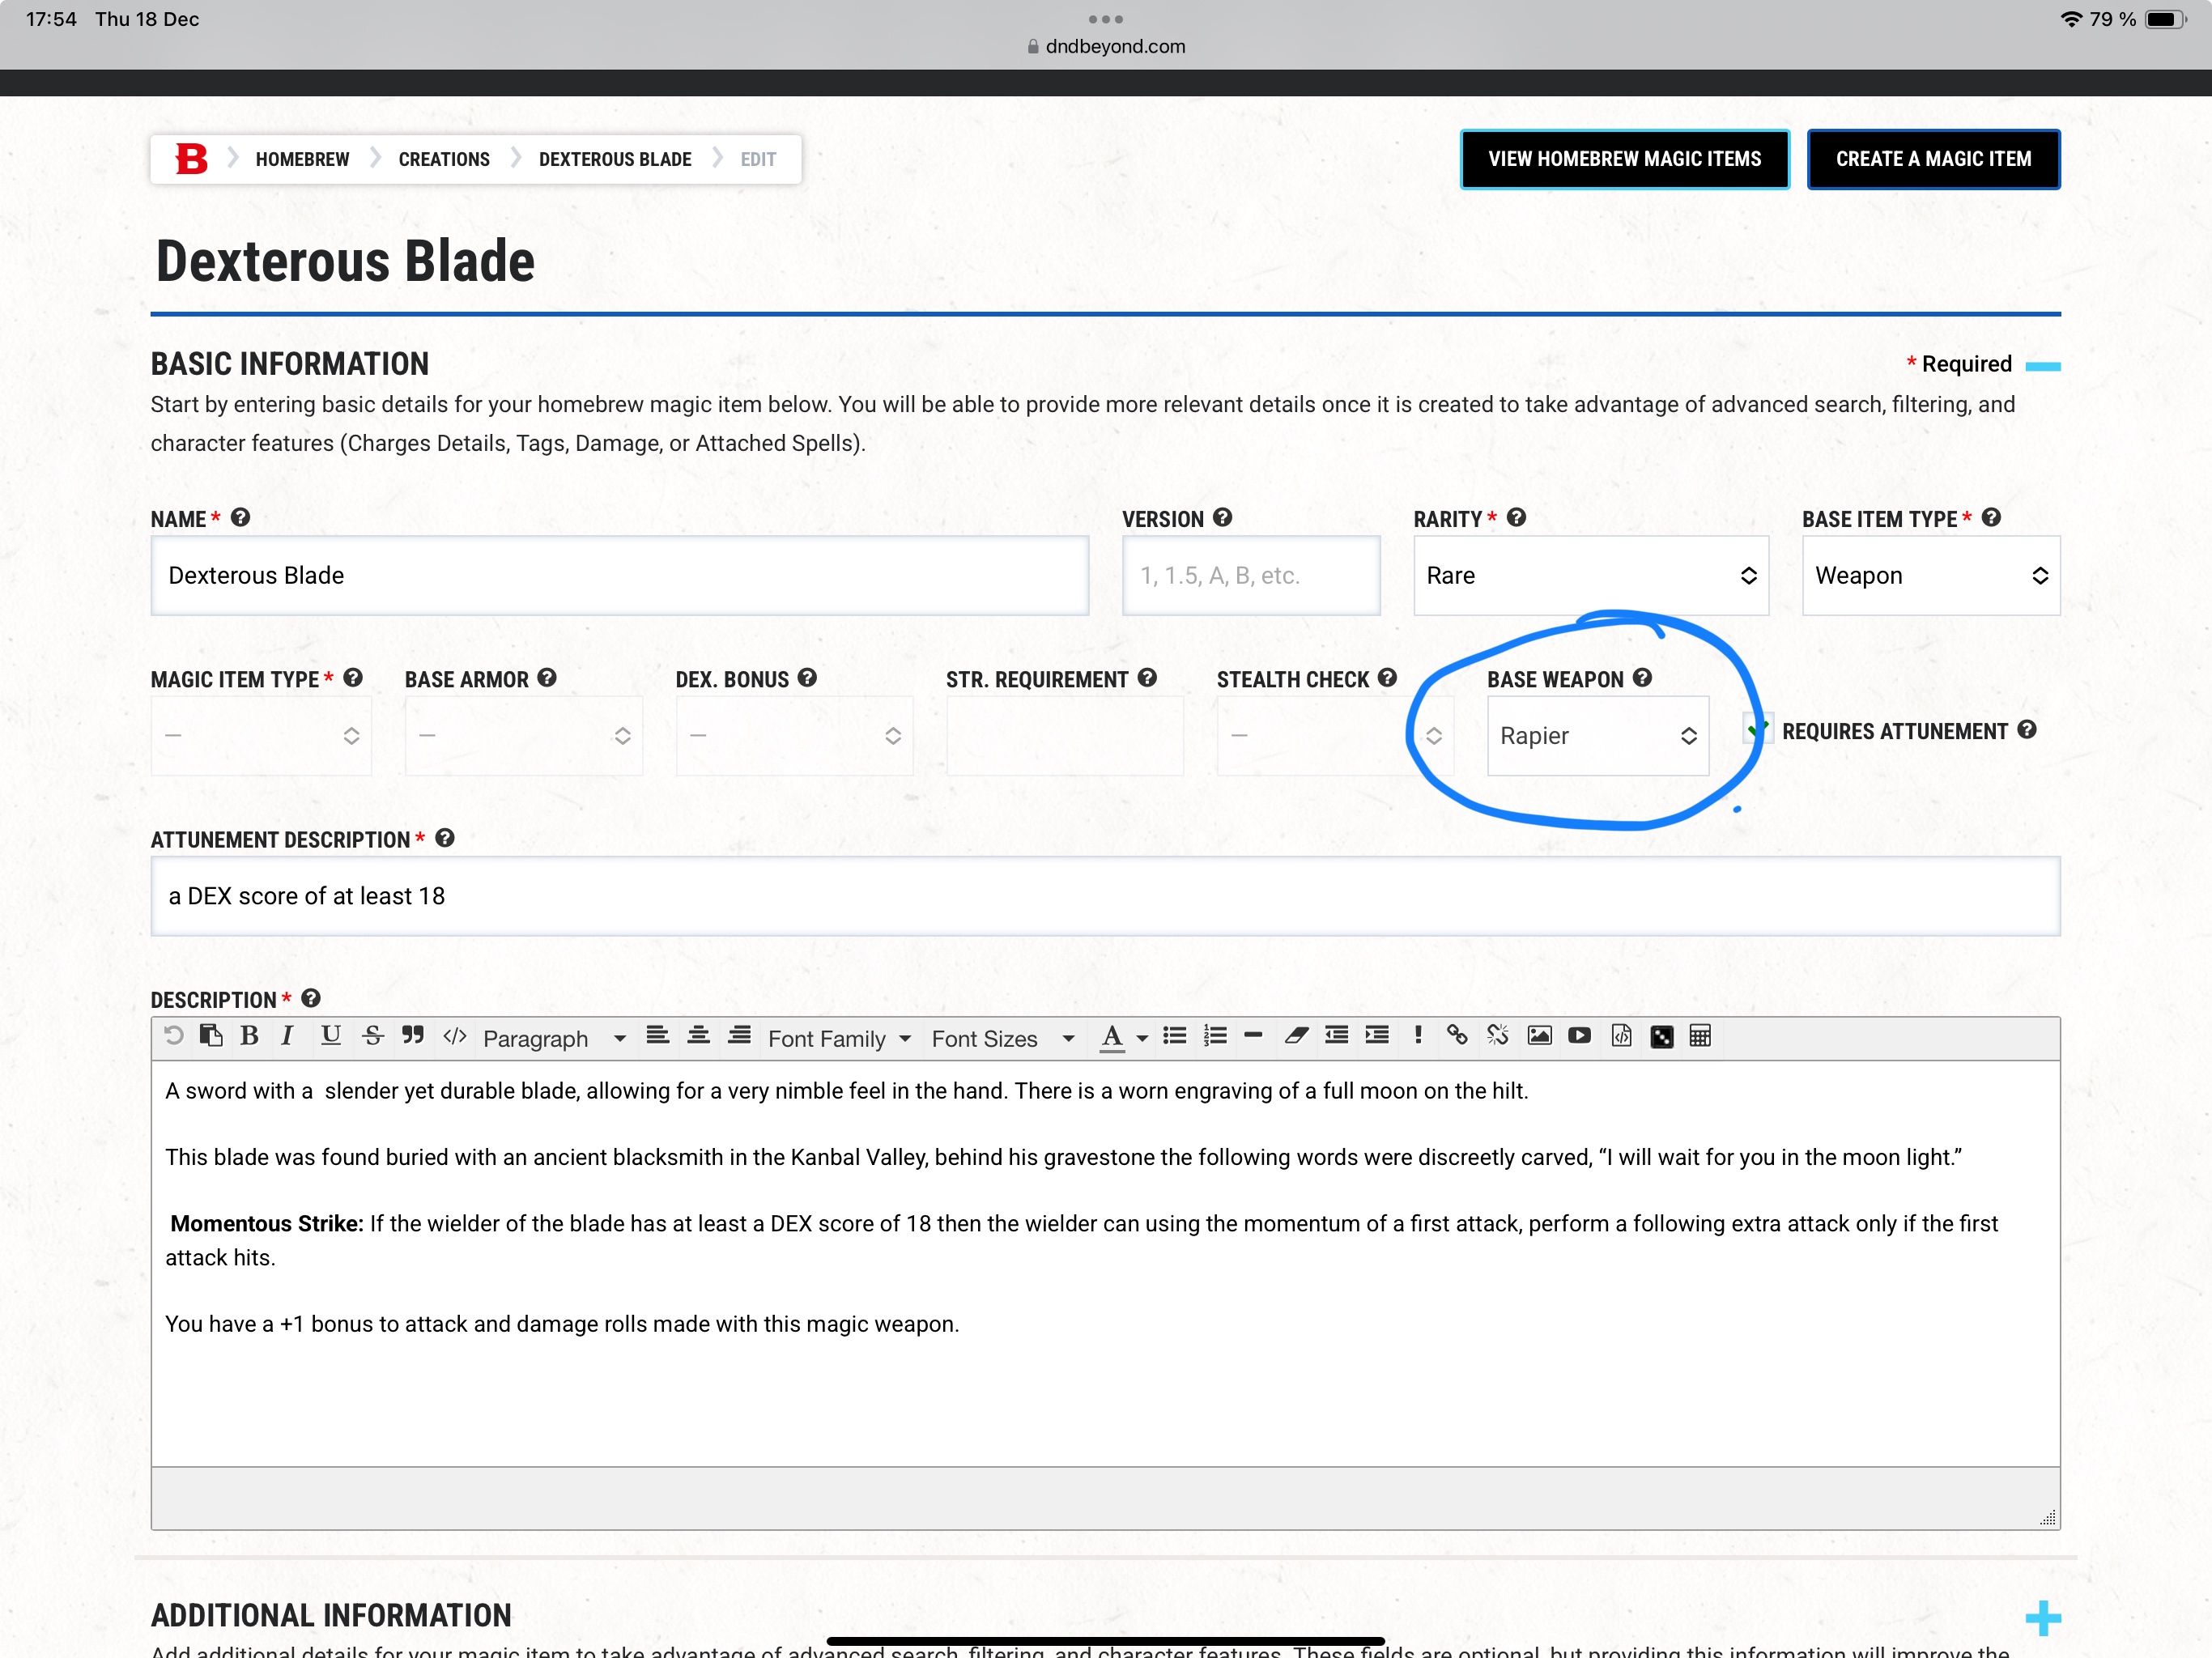Insert a link with the chain icon
Viewport: 2212px width, 1658px height.
pos(1457,1036)
